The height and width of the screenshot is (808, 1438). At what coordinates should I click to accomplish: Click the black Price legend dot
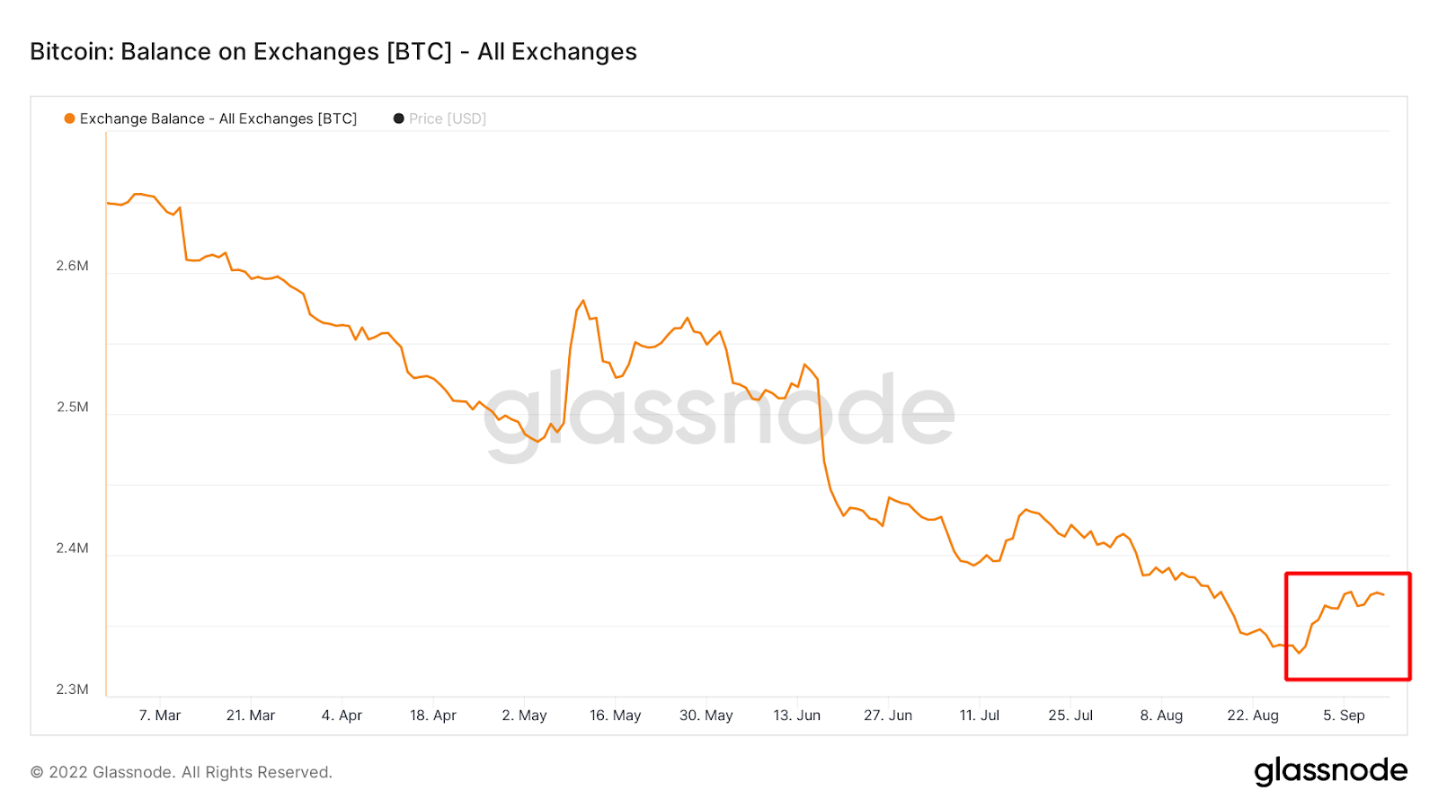[x=399, y=119]
